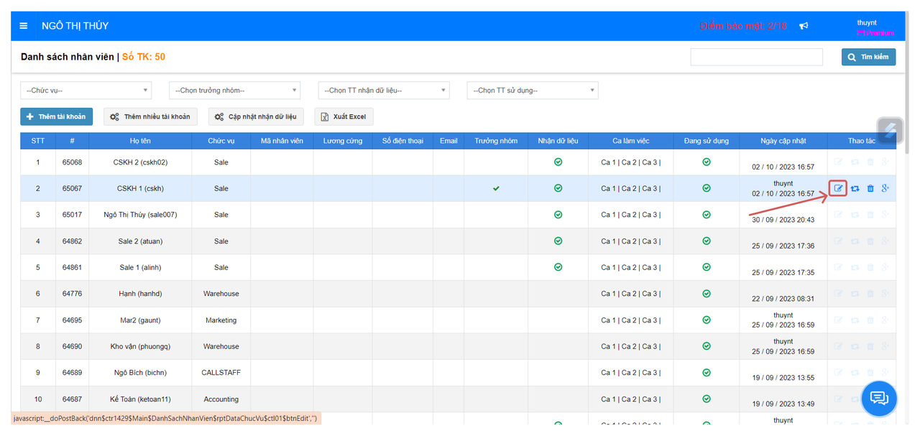Open the hamburger menu icon

(24, 26)
